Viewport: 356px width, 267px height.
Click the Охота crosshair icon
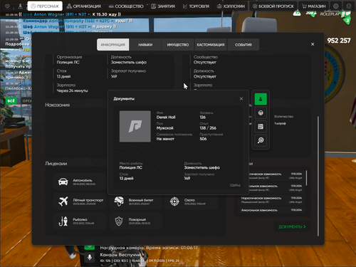174,201
